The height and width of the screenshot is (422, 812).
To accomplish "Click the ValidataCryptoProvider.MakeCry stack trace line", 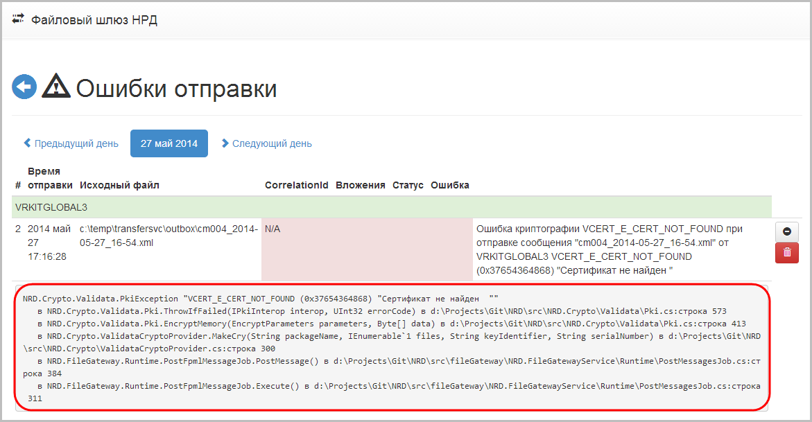I will pos(392,342).
